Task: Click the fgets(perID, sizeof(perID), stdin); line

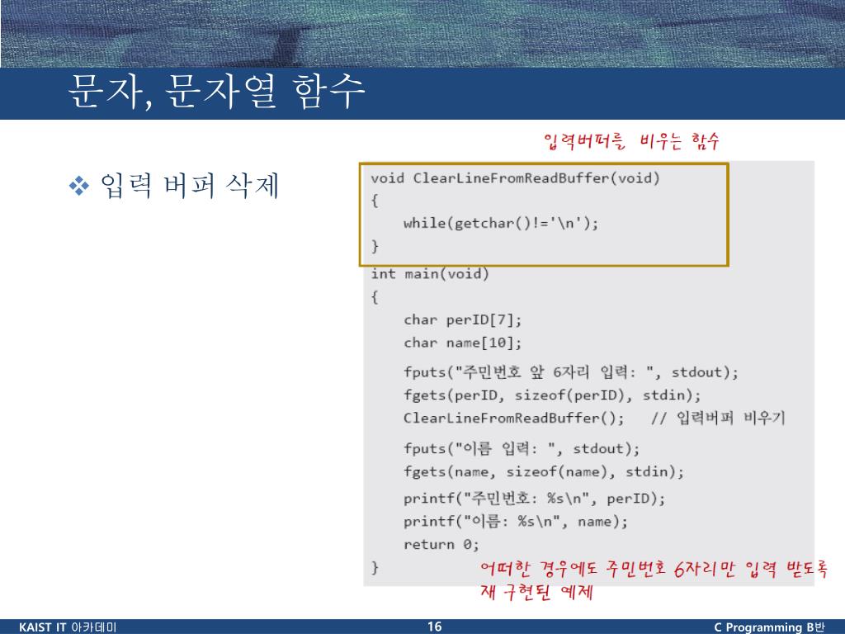Action: coord(552,395)
